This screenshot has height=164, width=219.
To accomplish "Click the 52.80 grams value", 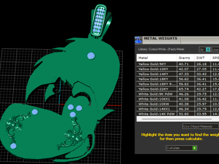I will pyautogui.click(x=183, y=114).
